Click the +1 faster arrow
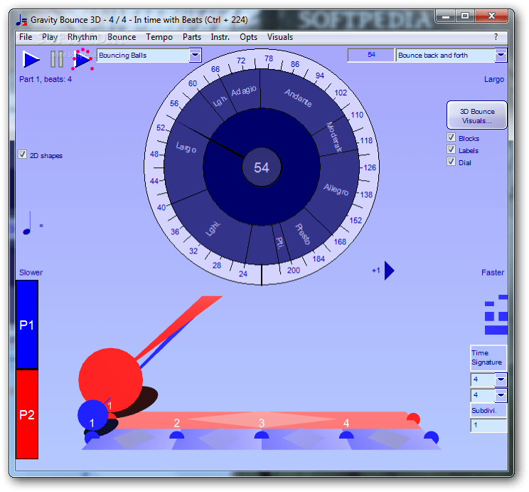The width and height of the screenshot is (529, 492). pyautogui.click(x=390, y=271)
